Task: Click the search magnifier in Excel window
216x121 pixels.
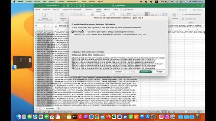Action: [198, 6]
